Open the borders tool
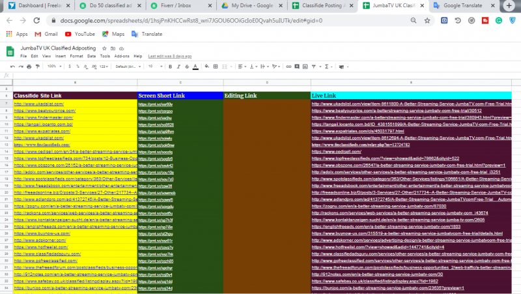Screen dimensions: 521x294 (216, 66)
